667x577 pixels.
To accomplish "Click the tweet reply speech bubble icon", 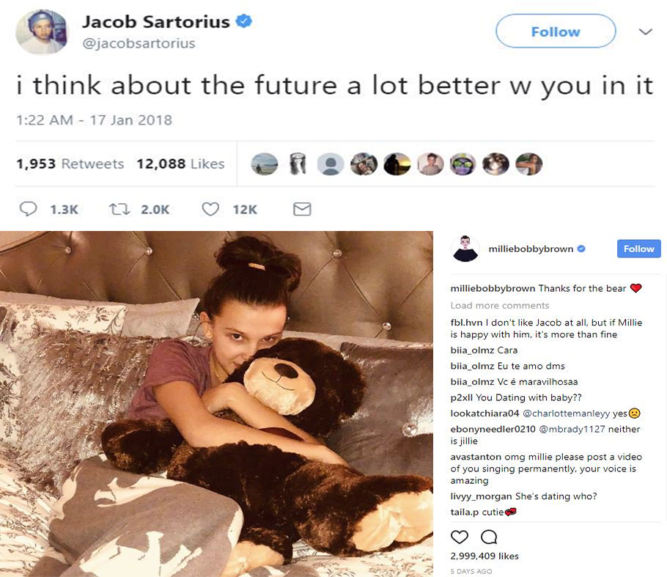I will (28, 209).
